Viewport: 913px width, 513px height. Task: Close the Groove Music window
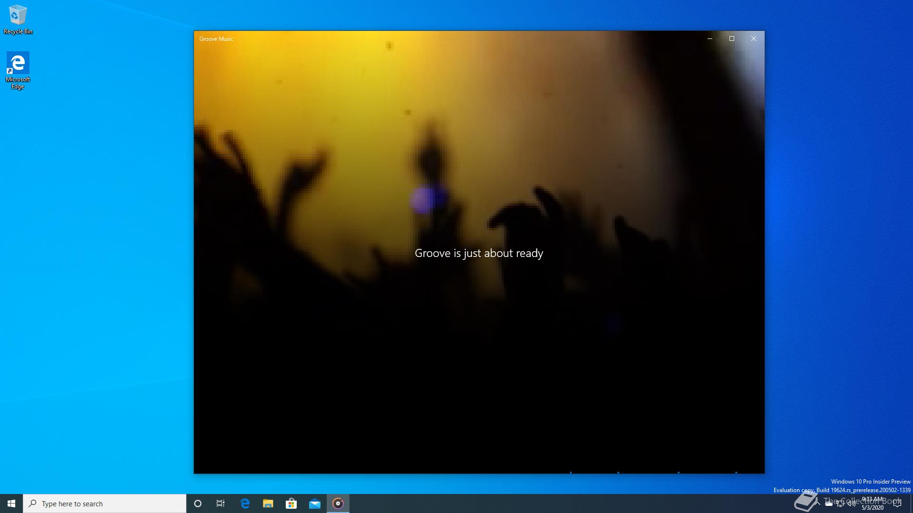[754, 38]
